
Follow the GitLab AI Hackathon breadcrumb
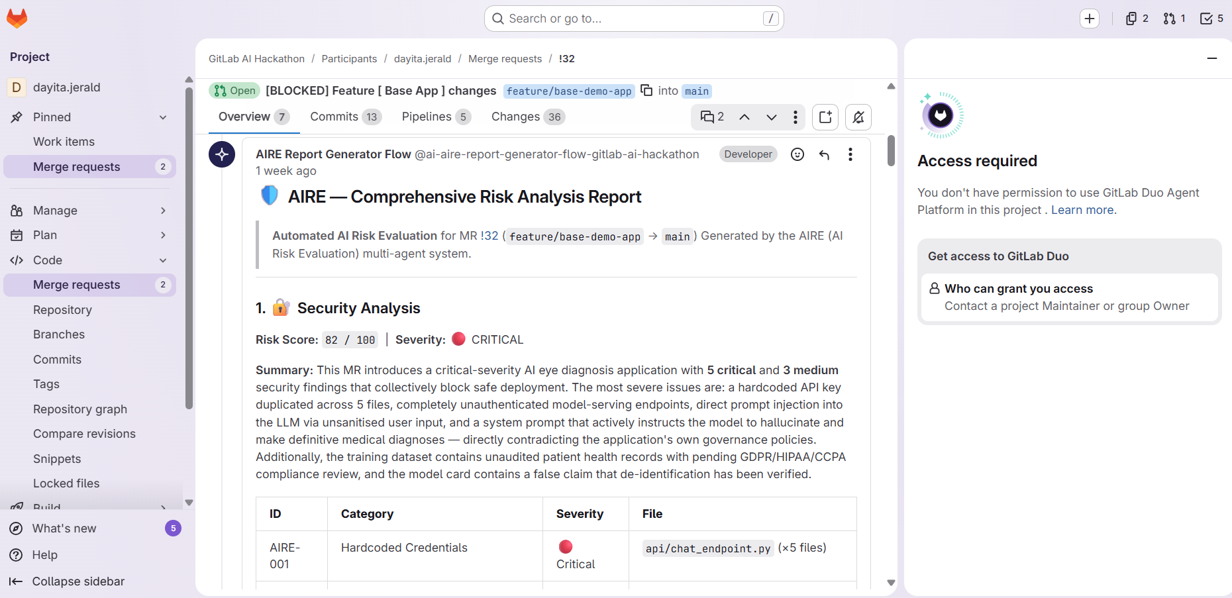[x=256, y=59]
